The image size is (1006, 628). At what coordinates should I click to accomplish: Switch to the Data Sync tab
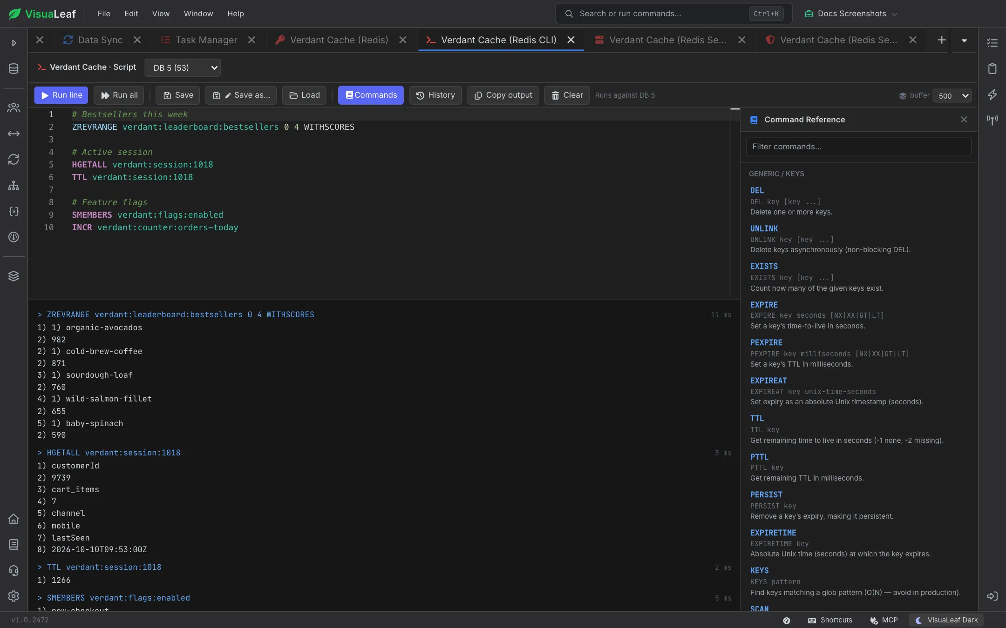[100, 40]
